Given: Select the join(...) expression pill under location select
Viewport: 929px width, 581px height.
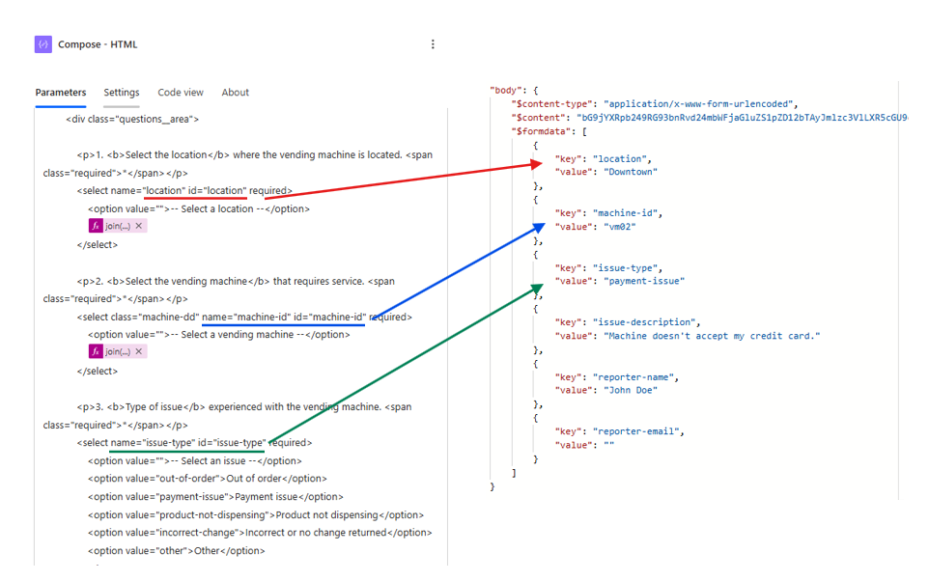Looking at the screenshot, I should coord(116,225).
